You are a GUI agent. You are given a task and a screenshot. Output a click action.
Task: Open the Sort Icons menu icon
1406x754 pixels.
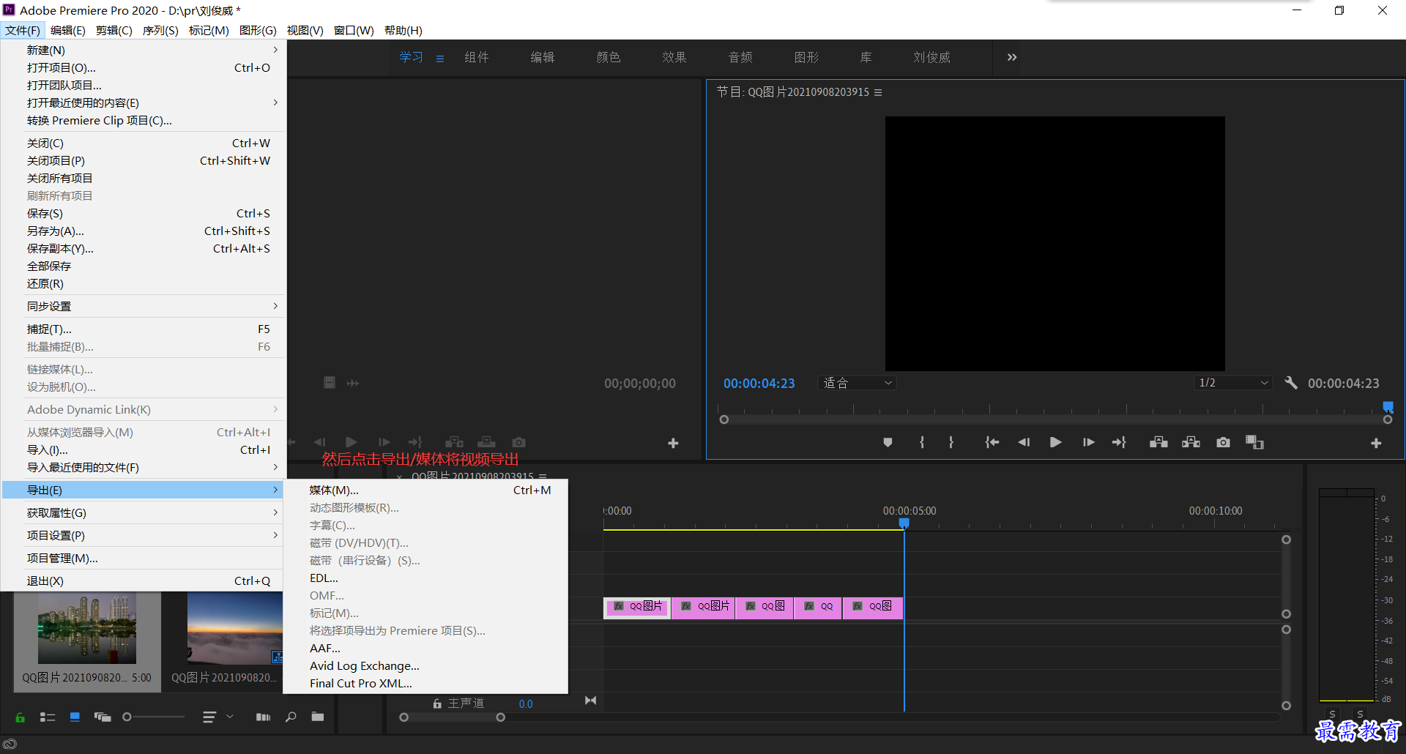[x=209, y=717]
